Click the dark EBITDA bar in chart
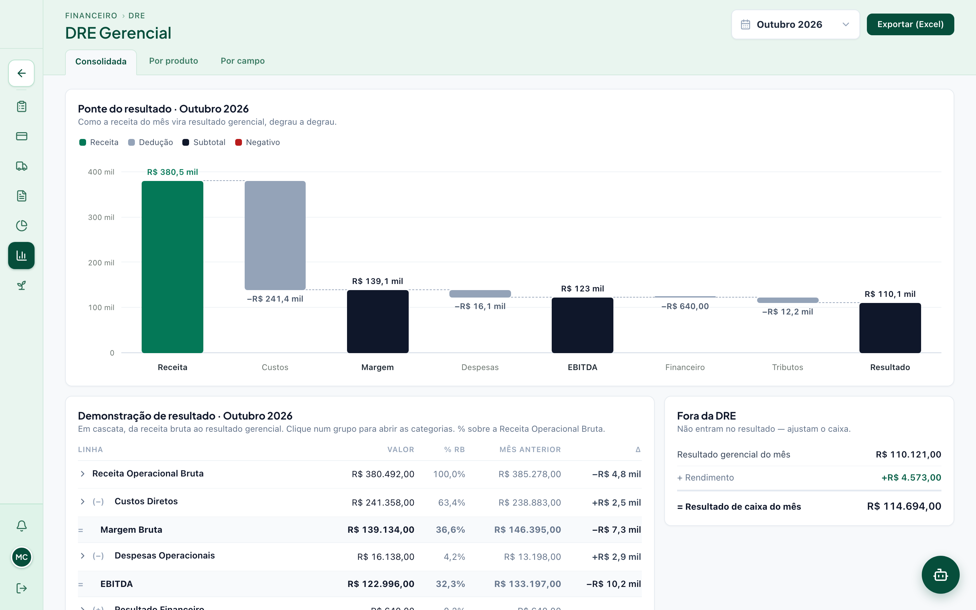 click(x=582, y=325)
